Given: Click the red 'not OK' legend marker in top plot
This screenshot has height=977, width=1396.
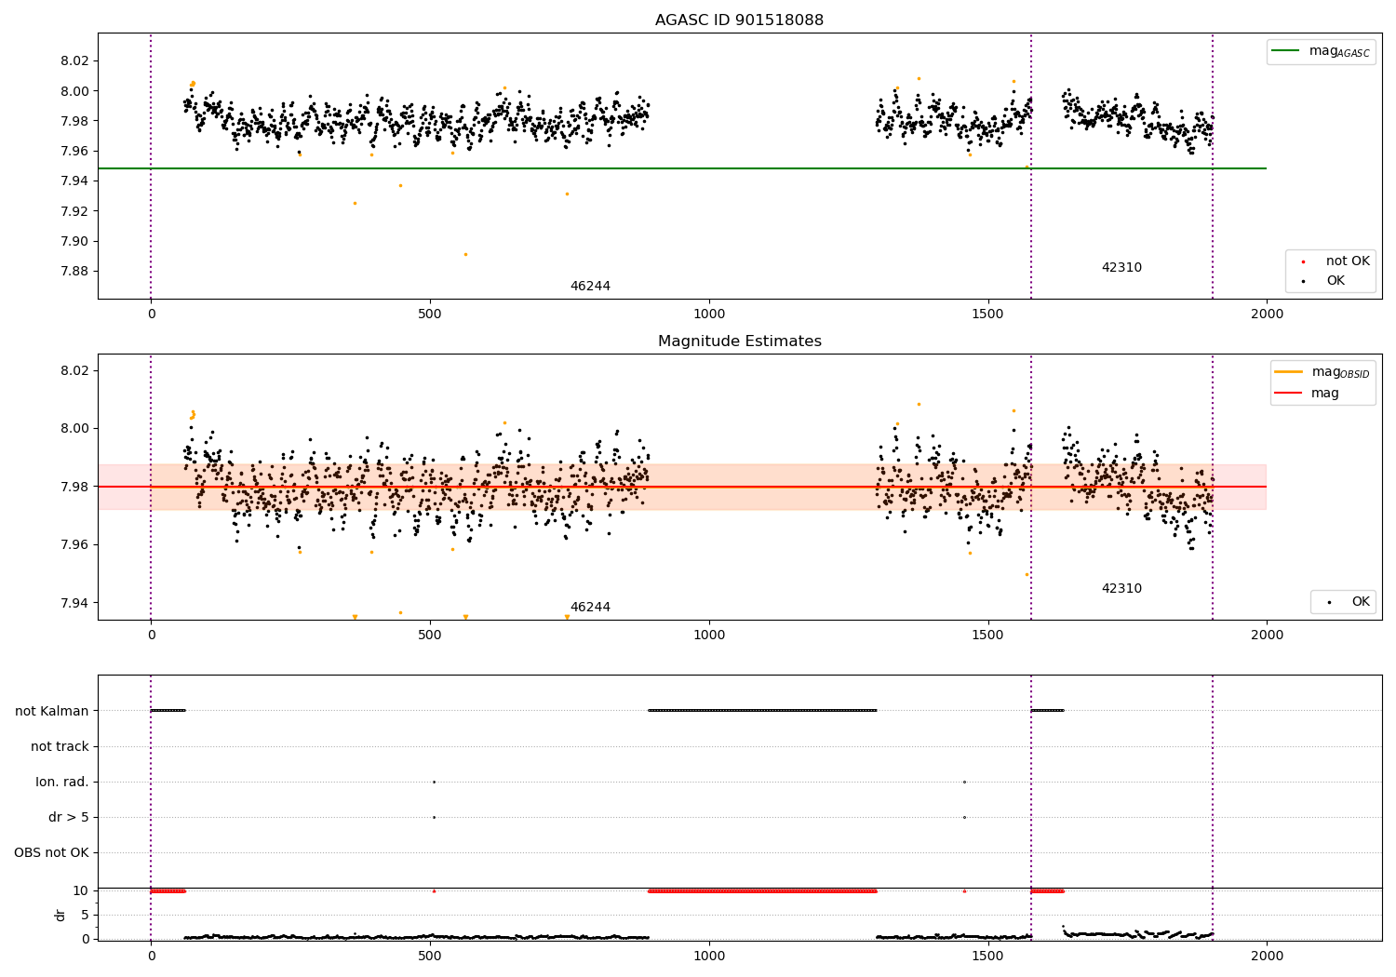Looking at the screenshot, I should click(1303, 261).
